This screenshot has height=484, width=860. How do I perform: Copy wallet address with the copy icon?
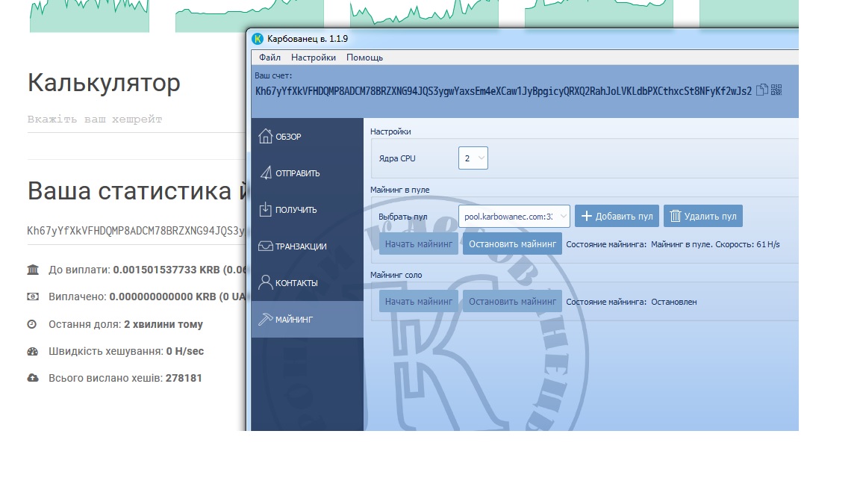[761, 90]
